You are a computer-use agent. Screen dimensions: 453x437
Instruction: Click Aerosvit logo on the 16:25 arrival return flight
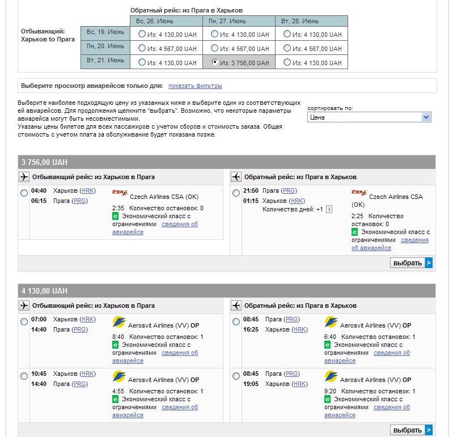(x=331, y=323)
